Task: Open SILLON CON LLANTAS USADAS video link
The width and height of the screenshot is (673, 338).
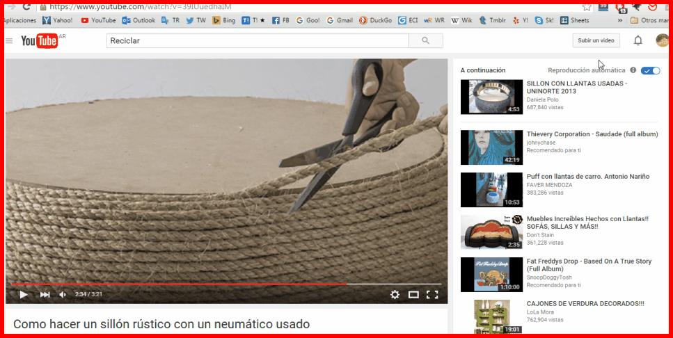Action: tap(576, 87)
